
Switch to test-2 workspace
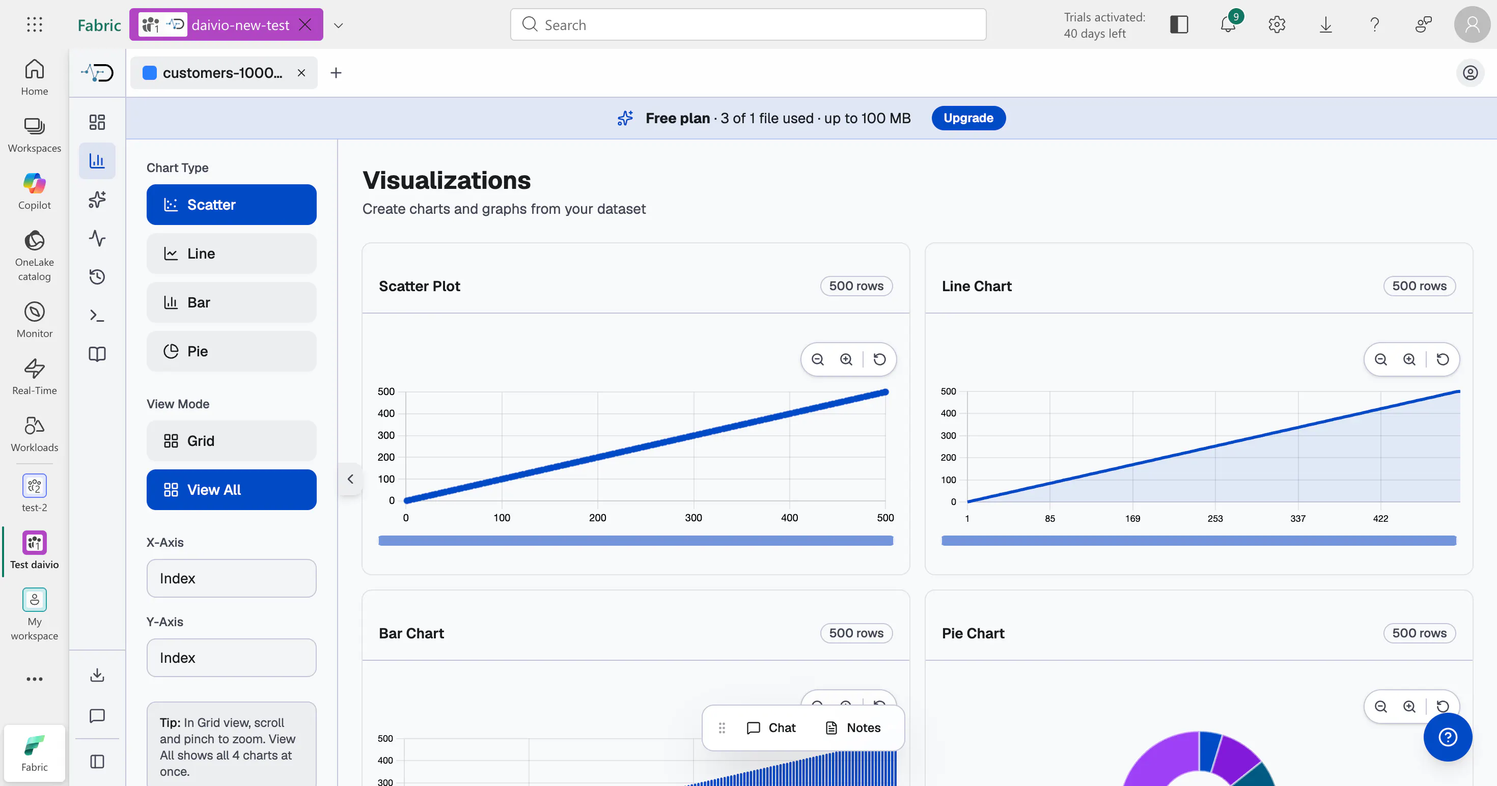click(x=34, y=493)
